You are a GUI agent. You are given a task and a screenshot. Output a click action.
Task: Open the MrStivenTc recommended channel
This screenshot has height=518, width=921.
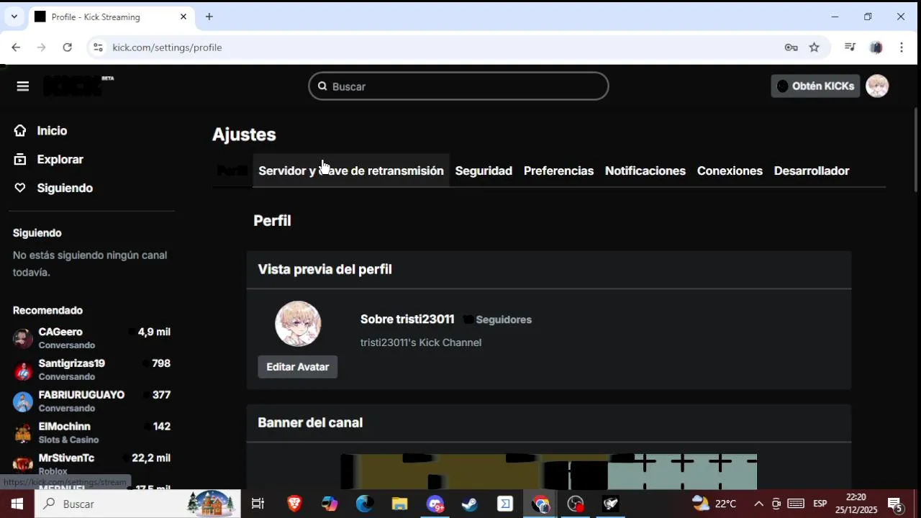click(91, 464)
